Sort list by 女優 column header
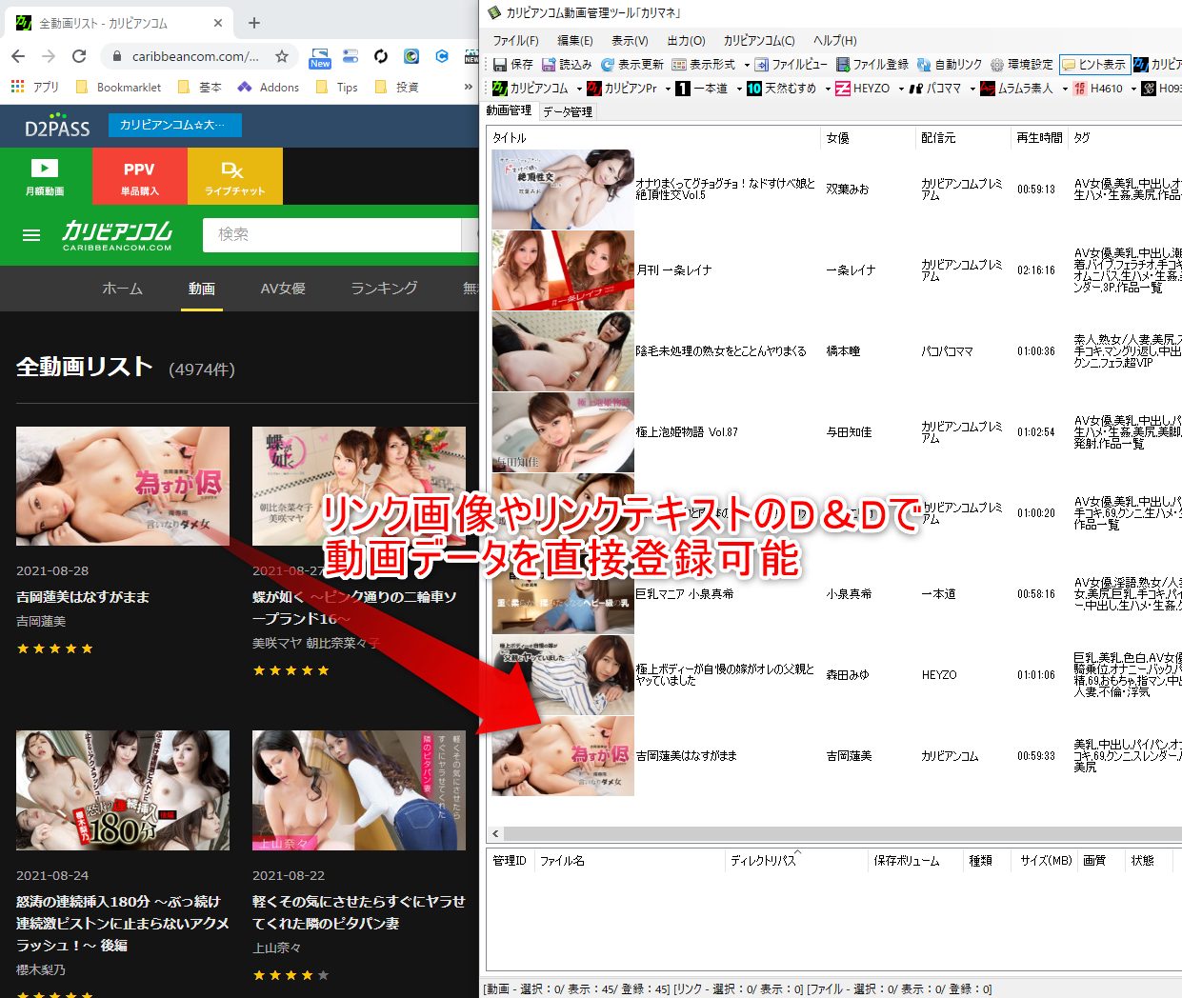 tap(868, 138)
